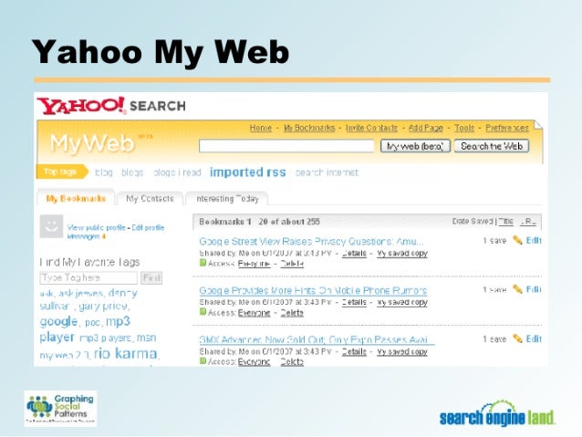Open Details for Google Provides More Hints bookmark
Image resolution: width=582 pixels, height=437 pixels.
coord(354,302)
